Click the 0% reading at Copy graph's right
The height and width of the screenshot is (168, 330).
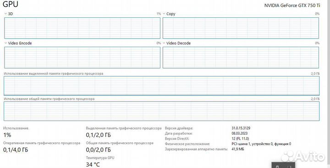coord(317,14)
